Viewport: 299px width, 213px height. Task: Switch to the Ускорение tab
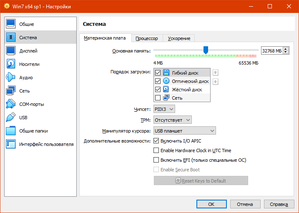coord(179,38)
